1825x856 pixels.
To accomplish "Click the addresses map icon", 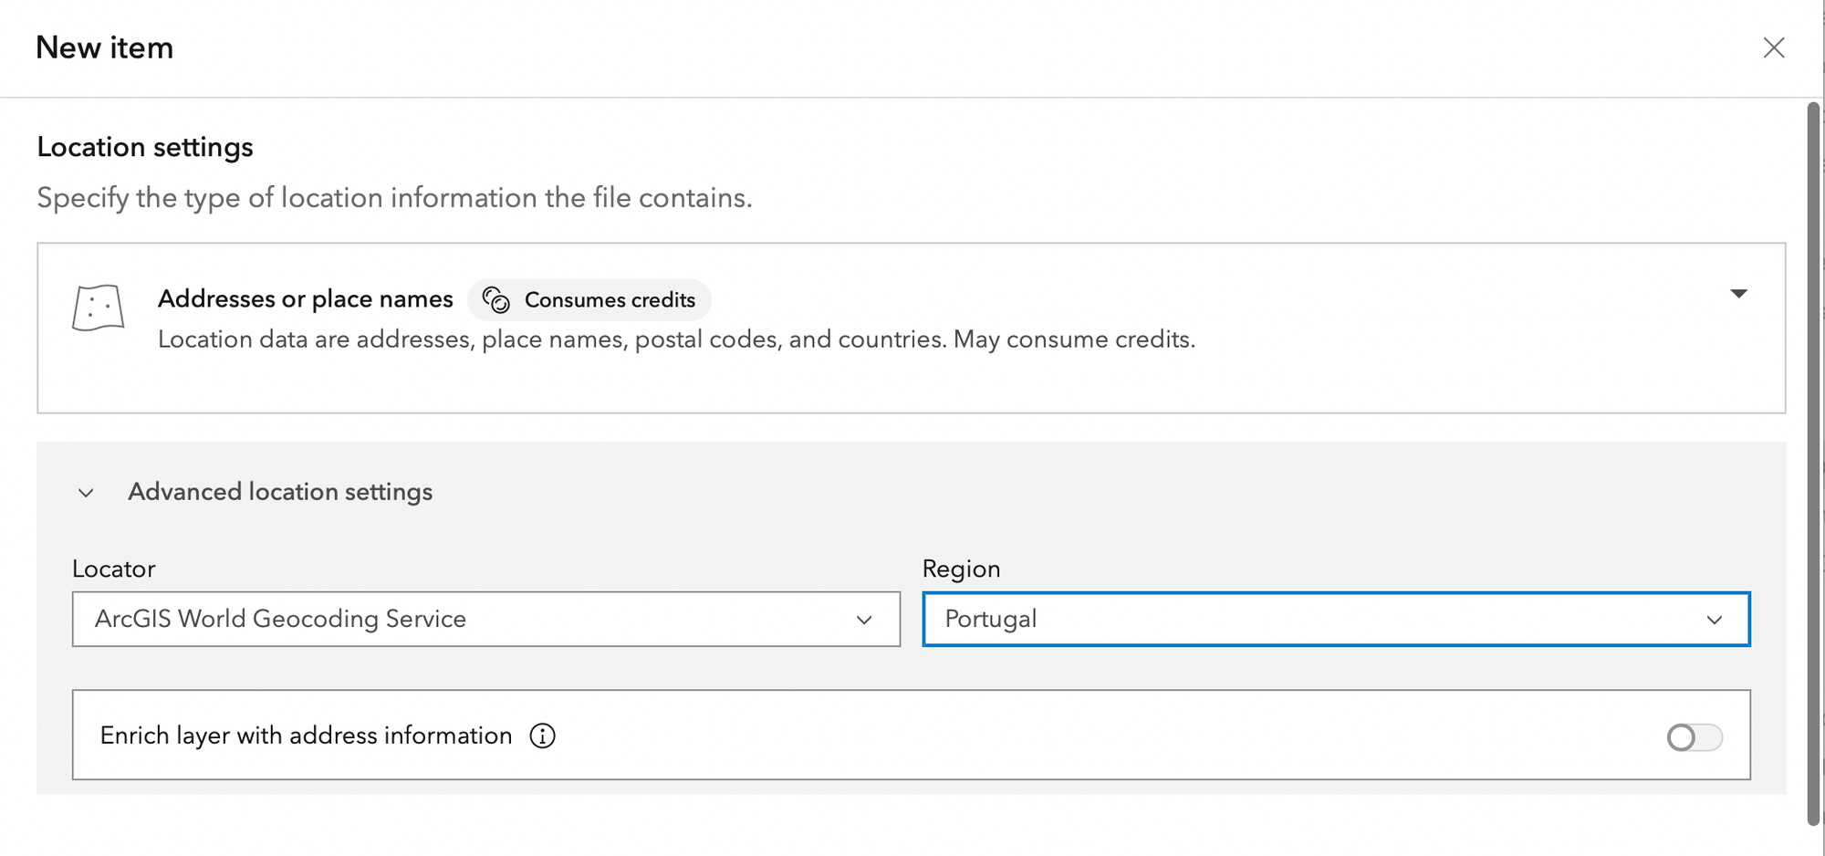I will [x=98, y=308].
